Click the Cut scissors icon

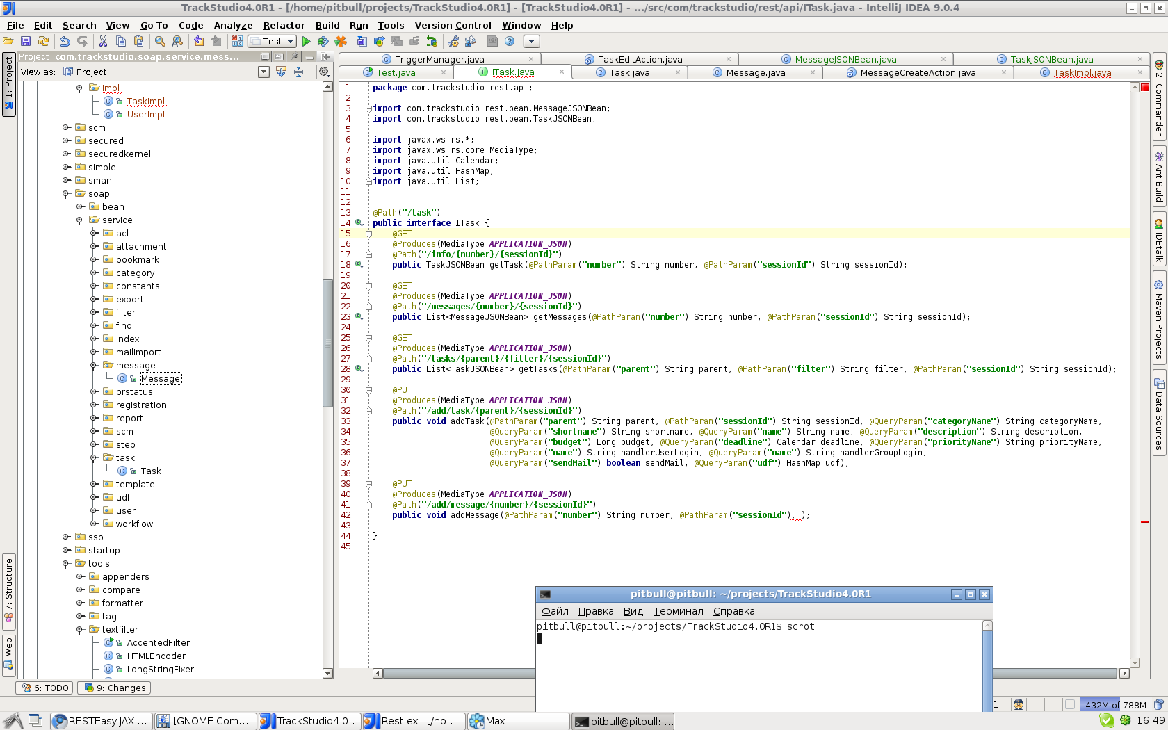[x=103, y=42]
